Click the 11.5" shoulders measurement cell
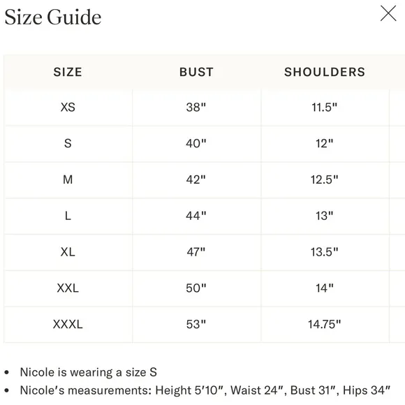 point(325,108)
